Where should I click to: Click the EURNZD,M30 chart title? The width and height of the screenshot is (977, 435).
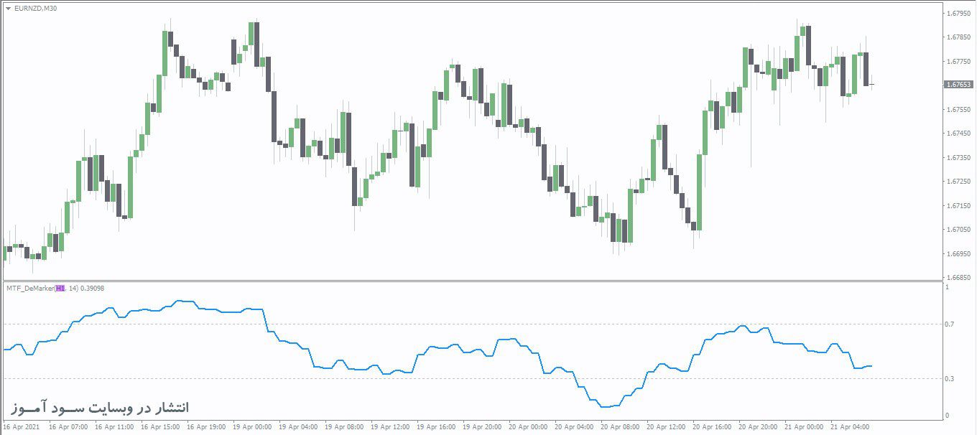click(x=36, y=9)
